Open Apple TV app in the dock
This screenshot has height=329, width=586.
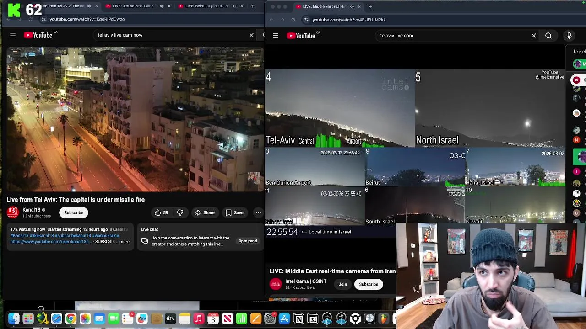pos(170,318)
